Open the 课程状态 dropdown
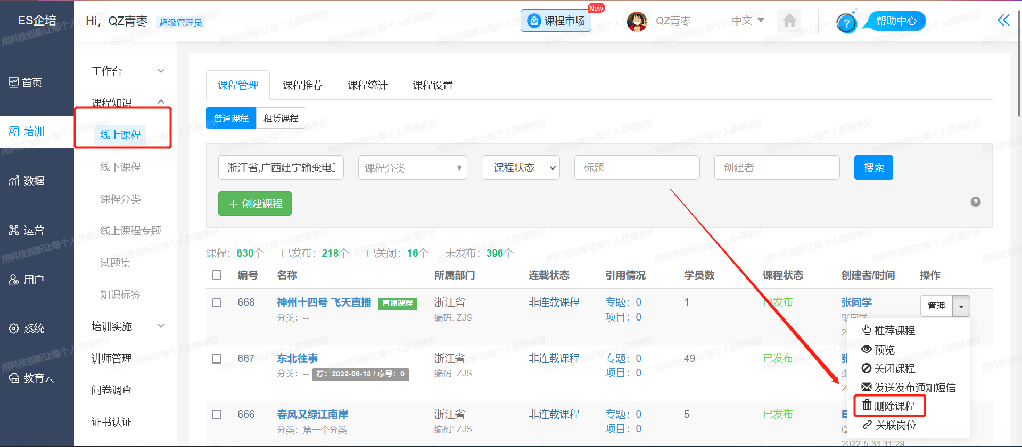1022x447 pixels. 520,168
